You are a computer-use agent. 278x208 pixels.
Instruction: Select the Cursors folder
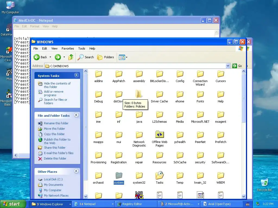click(x=220, y=76)
